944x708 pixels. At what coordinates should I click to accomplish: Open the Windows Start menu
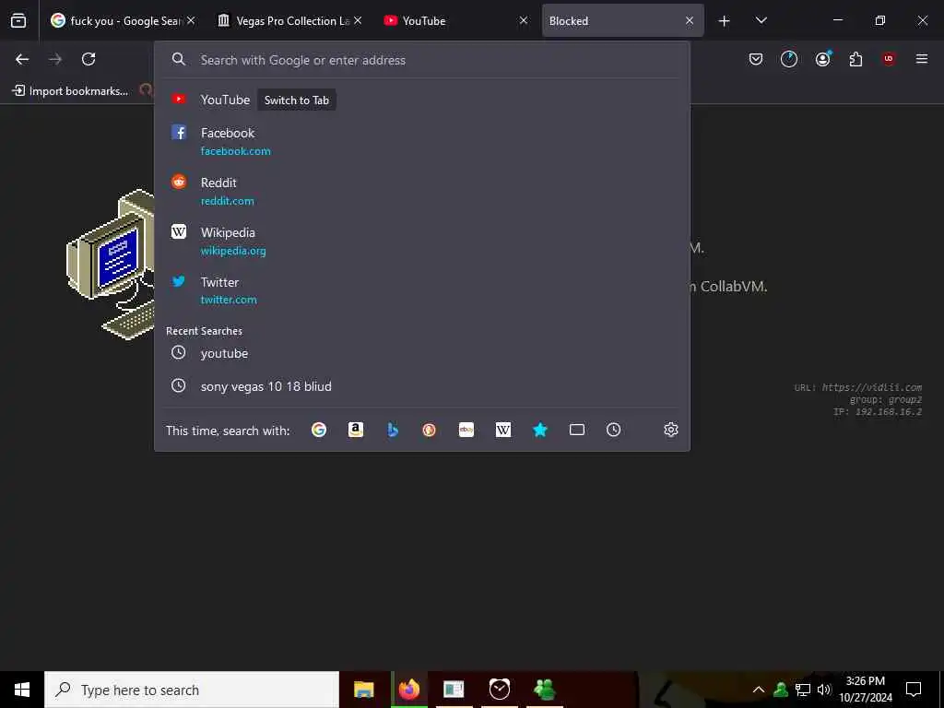click(22, 690)
